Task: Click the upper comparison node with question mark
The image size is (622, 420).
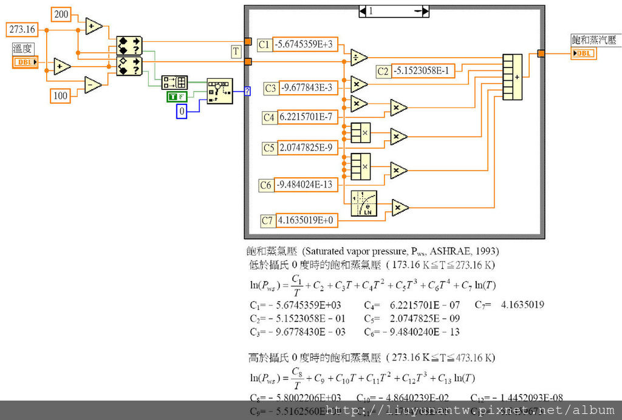Action: click(x=129, y=46)
